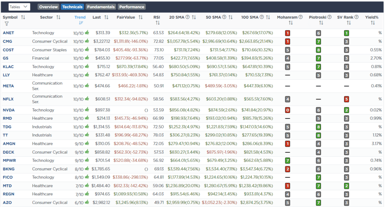Open the META ticker link
This screenshot has height=207, width=386.
[x=8, y=86]
